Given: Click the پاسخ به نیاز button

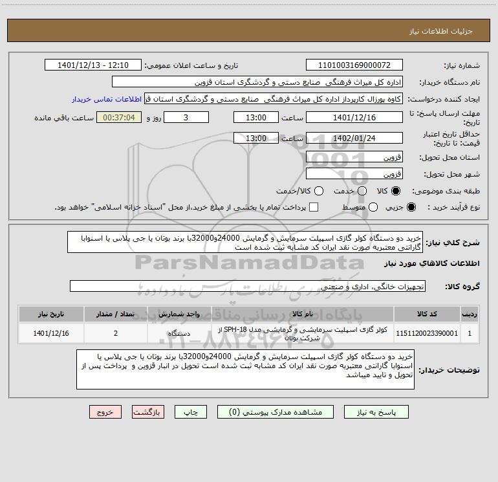Looking at the screenshot, I should point(376,412).
